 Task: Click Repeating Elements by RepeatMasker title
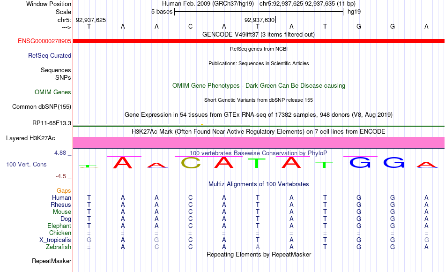(259, 254)
